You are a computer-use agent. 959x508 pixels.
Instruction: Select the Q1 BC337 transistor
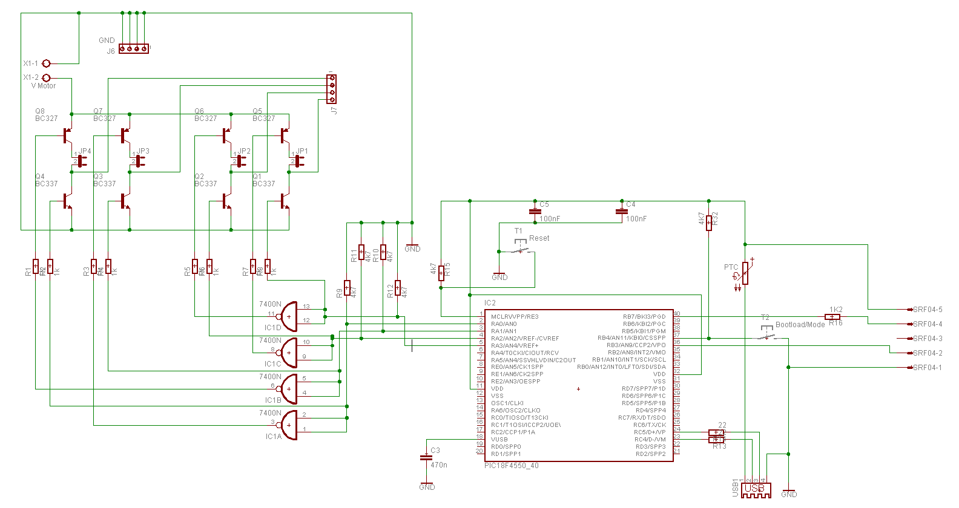point(285,201)
